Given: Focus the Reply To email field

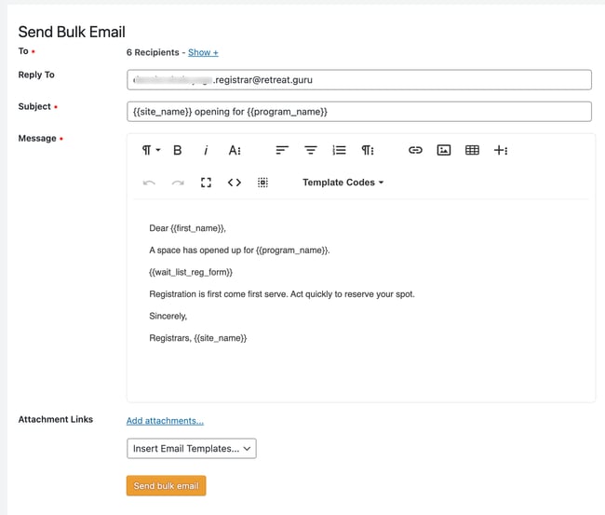Looking at the screenshot, I should point(359,80).
